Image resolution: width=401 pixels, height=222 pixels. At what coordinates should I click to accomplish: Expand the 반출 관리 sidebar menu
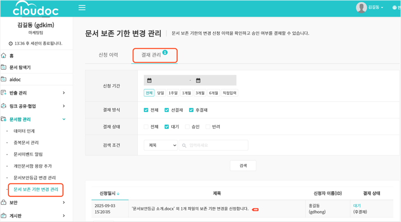click(63, 93)
